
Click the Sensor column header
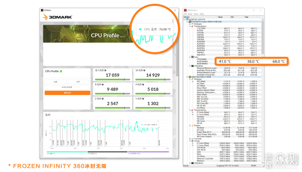point(200,17)
